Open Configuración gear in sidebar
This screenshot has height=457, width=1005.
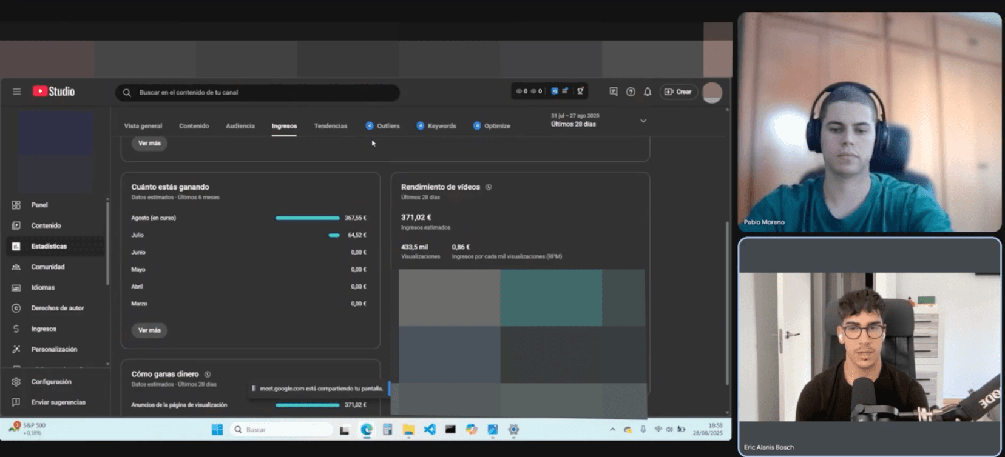point(51,382)
